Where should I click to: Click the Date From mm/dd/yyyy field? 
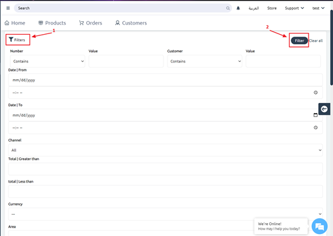166,80
